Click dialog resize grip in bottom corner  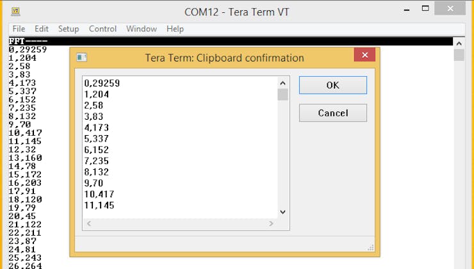click(370, 247)
